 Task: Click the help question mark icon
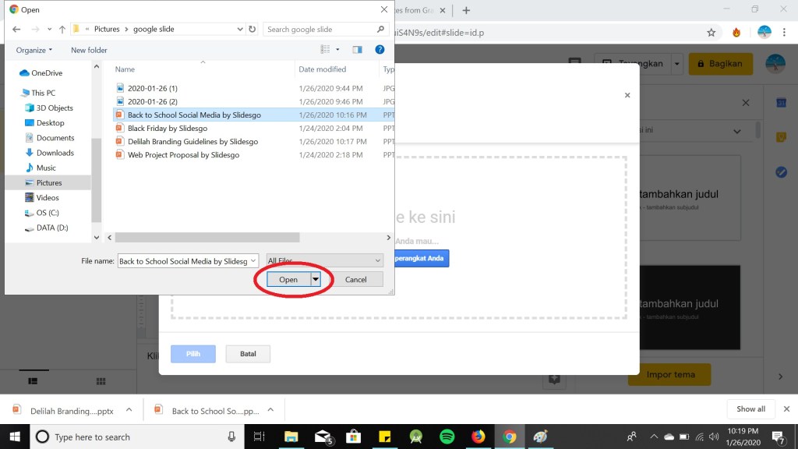pyautogui.click(x=380, y=50)
